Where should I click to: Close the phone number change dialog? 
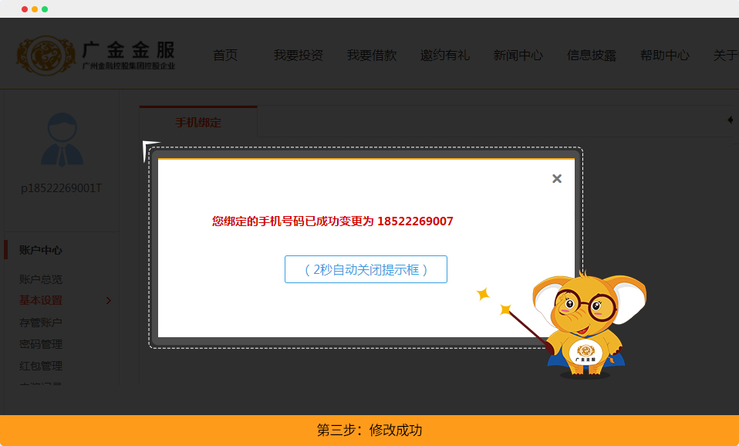[x=557, y=179]
